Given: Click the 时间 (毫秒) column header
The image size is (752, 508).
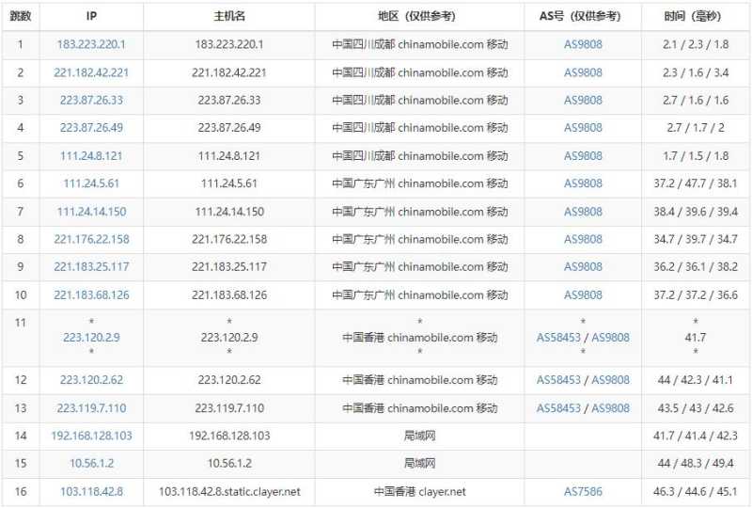Looking at the screenshot, I should (x=696, y=16).
